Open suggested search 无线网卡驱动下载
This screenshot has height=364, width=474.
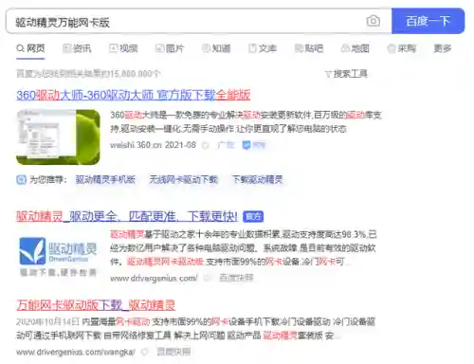pyautogui.click(x=184, y=180)
